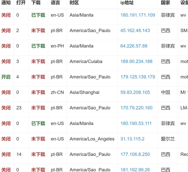
Task: Open IP address 177.106.8.250
Action: point(135,154)
